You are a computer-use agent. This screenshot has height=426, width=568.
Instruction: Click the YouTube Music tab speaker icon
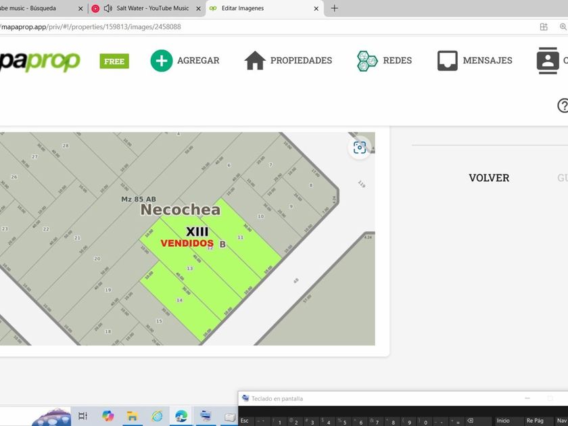pyautogui.click(x=108, y=8)
